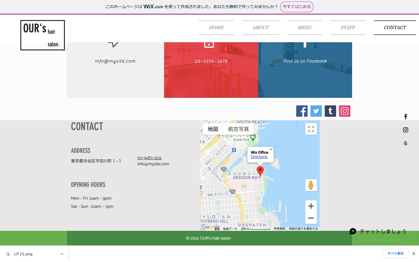Click the 今すぐはじめる Wix button
The height and width of the screenshot is (262, 419).
tap(297, 7)
